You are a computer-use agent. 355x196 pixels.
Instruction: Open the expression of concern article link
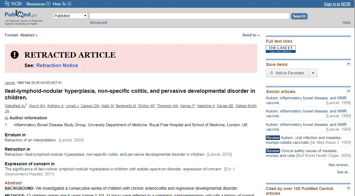tap(113, 169)
